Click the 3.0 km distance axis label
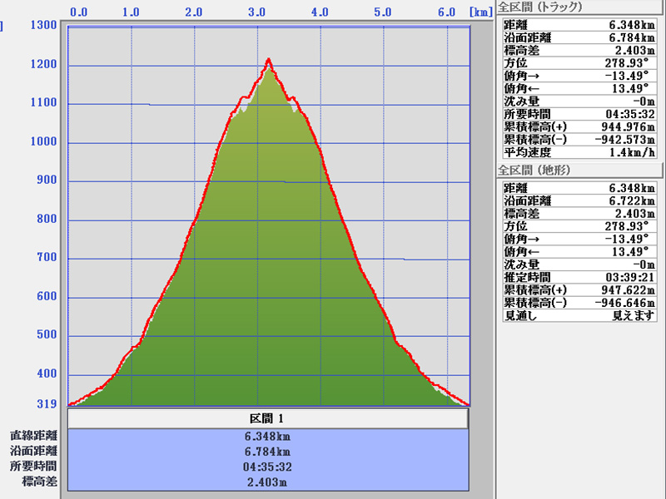Image resolution: width=666 pixels, height=499 pixels. (256, 12)
